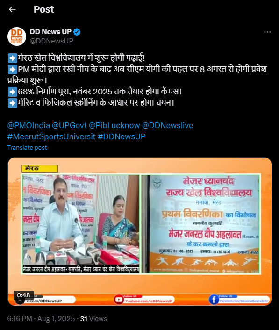Click the back arrow icon
Viewport: 279px width, 330px height.
pos(13,9)
